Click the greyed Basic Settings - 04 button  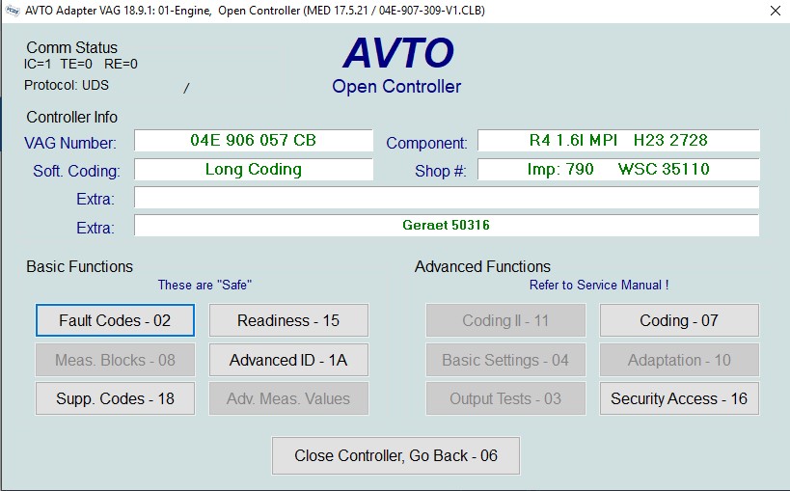(x=505, y=360)
